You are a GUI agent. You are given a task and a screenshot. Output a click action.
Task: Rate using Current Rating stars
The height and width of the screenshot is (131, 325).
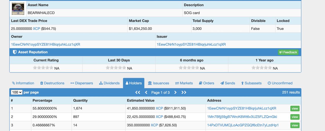[x=43, y=68]
